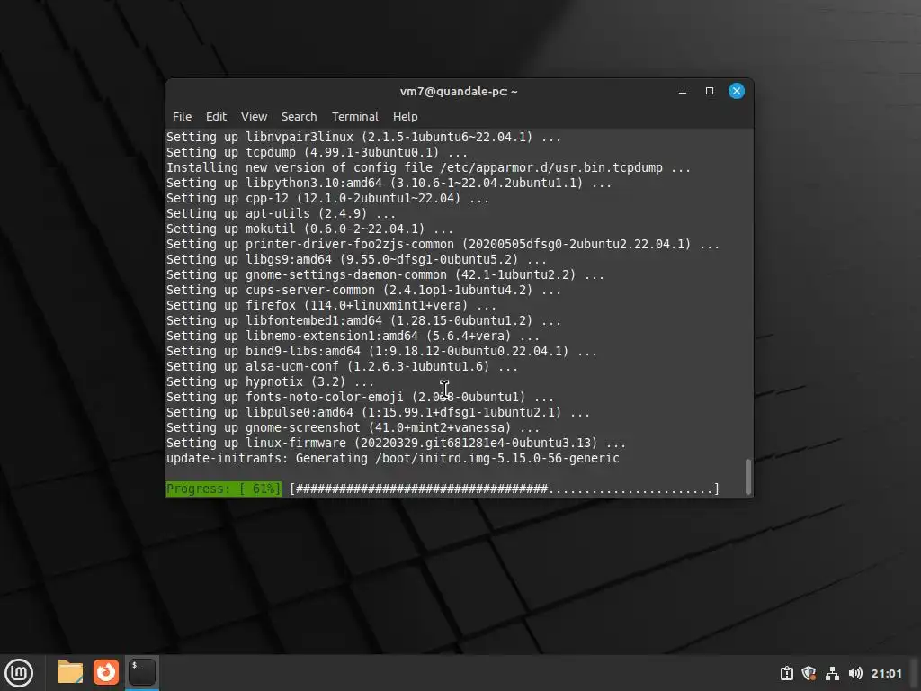
Task: Open the Linux Mint start menu
Action: coord(19,673)
